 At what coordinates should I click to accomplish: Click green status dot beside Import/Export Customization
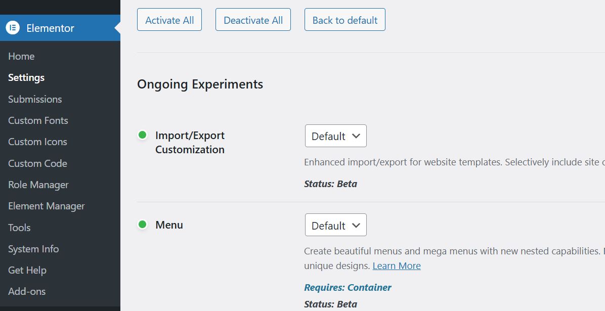143,135
